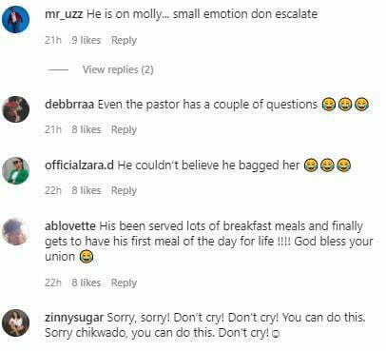Open mr_uzz profile picture

(16, 19)
